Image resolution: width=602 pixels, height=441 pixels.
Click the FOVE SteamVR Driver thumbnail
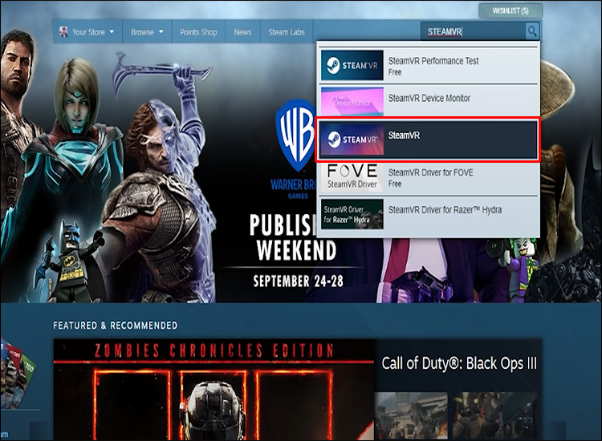[x=352, y=176]
